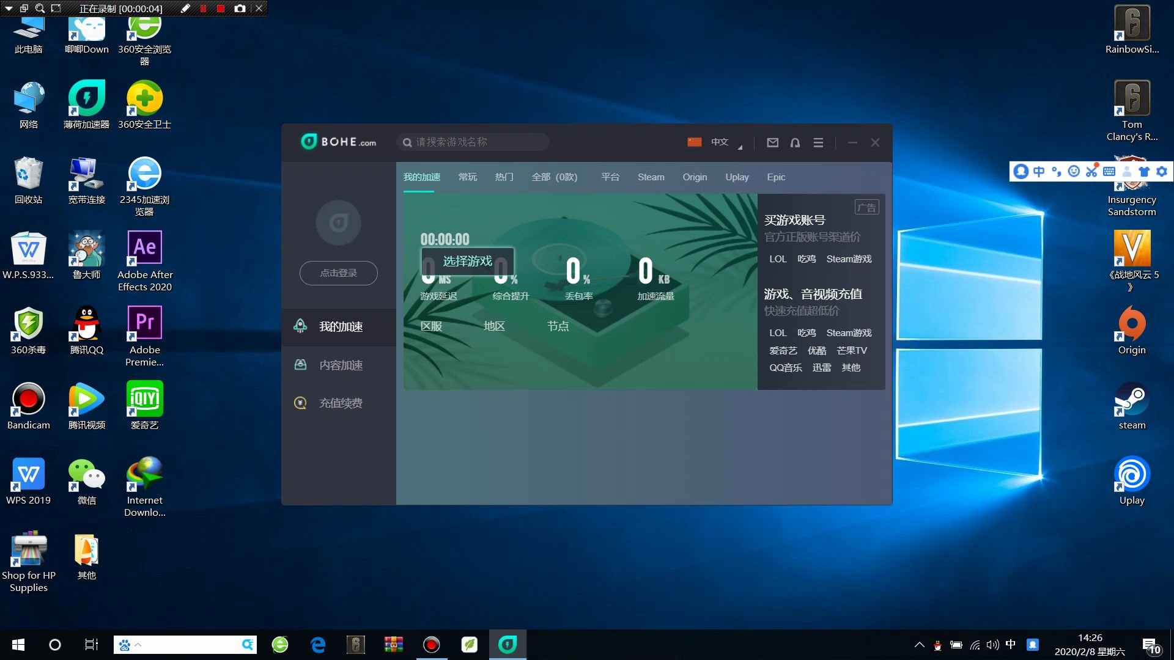
Task: Click the Bandicam record icon on the taskbar
Action: click(432, 644)
